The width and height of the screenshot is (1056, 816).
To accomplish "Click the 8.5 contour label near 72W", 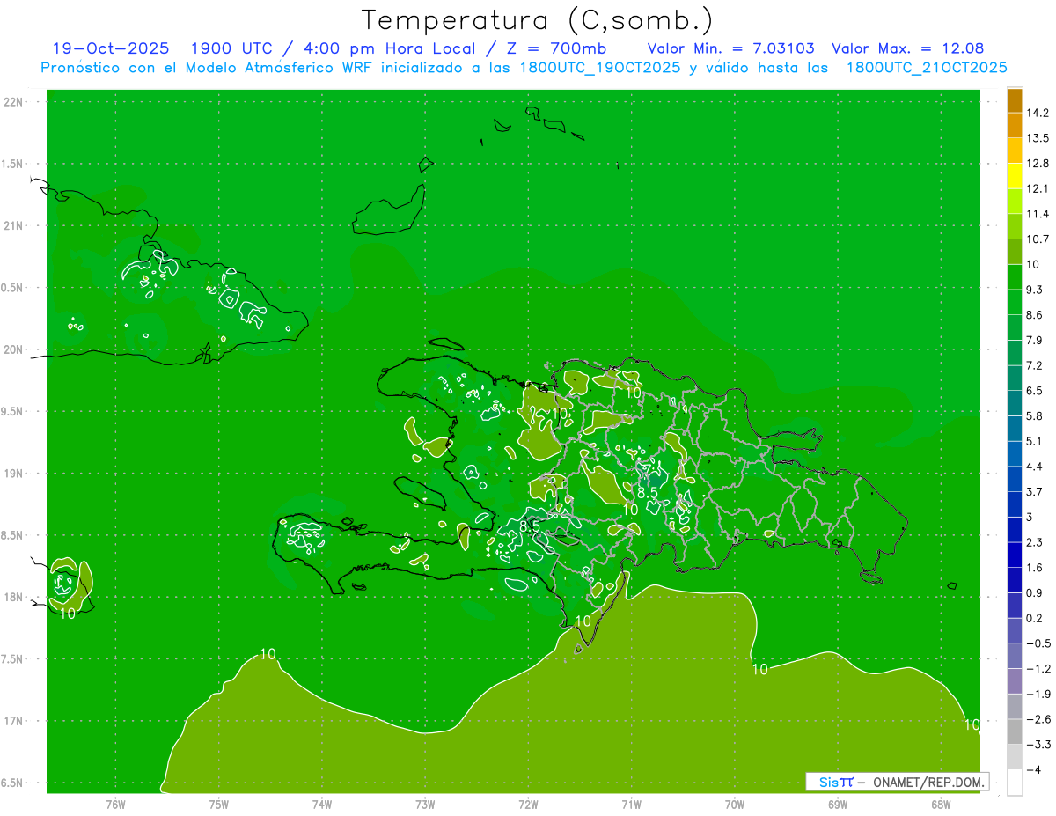I will [x=530, y=526].
